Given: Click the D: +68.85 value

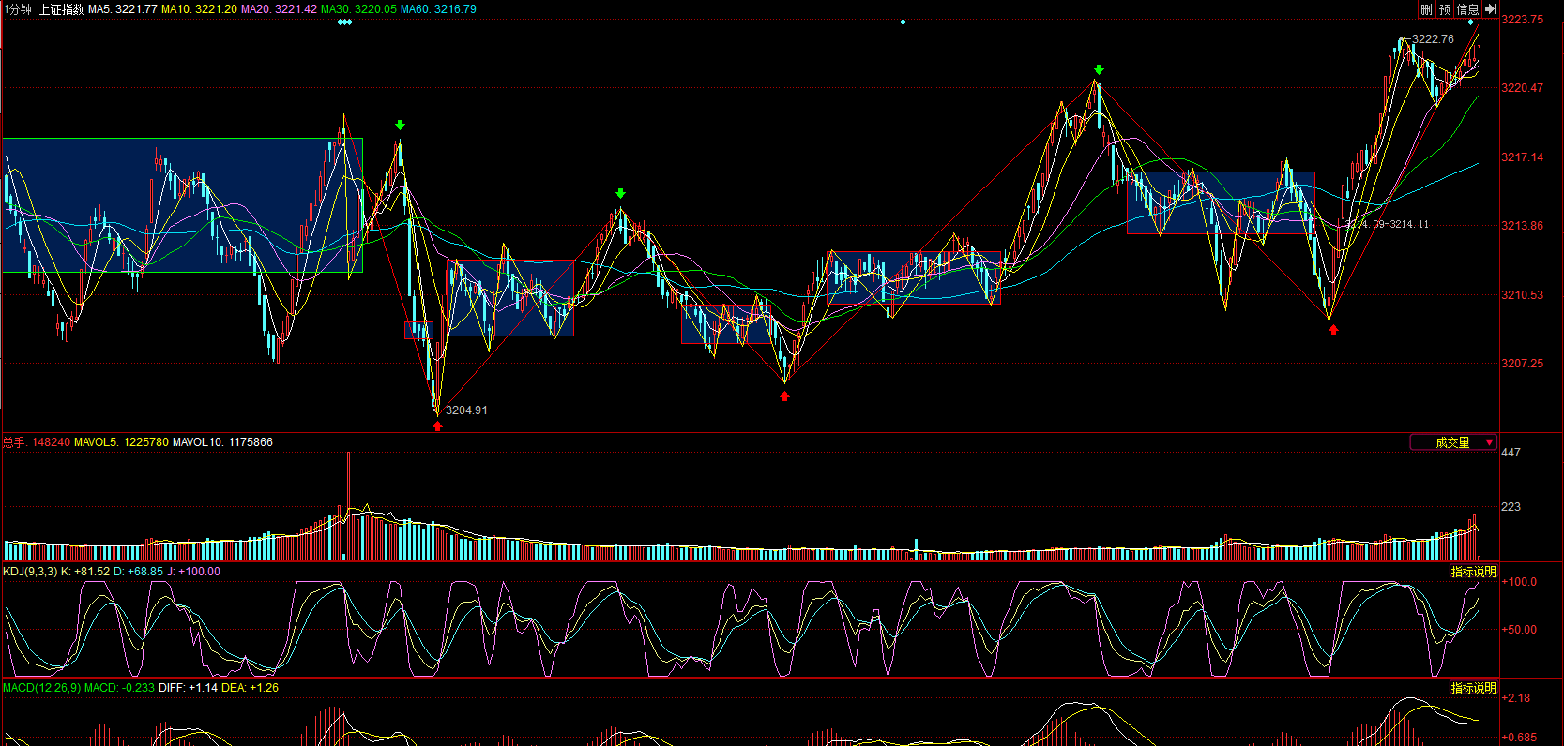Looking at the screenshot, I should click(139, 572).
